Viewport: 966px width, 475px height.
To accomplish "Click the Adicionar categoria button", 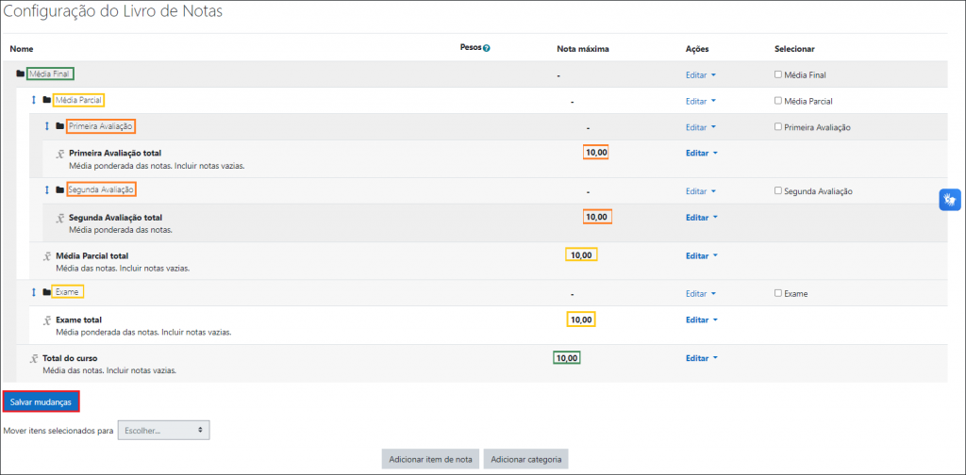I will click(x=525, y=460).
